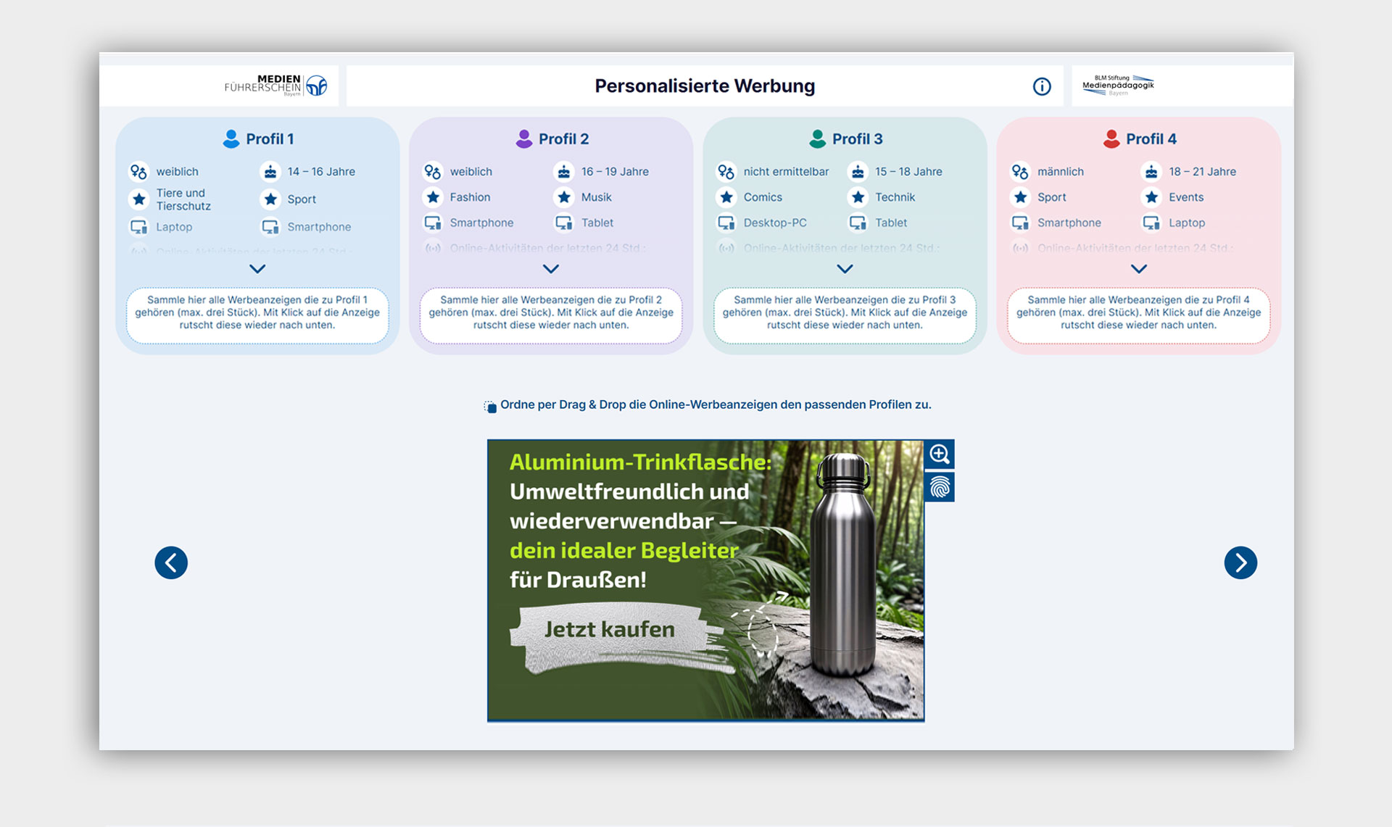The height and width of the screenshot is (827, 1392).
Task: Zoom into the ad with magnifier icon
Action: click(940, 454)
